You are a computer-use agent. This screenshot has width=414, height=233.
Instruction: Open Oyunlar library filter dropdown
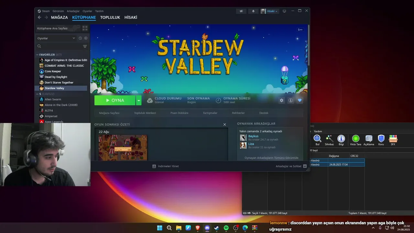pyautogui.click(x=56, y=38)
